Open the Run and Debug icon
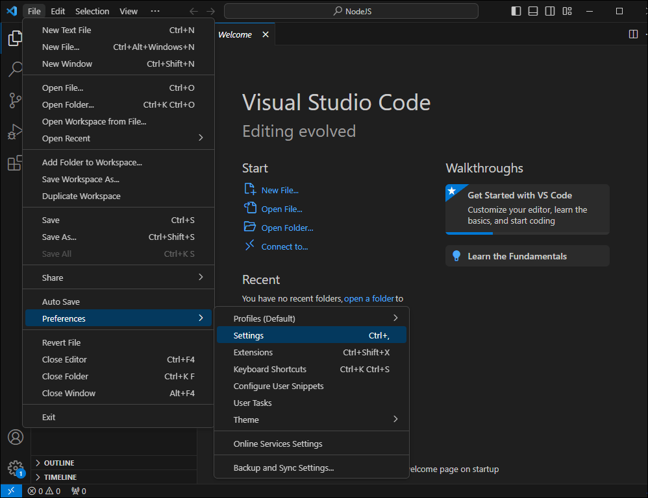Viewport: 648px width, 498px height. [x=15, y=132]
